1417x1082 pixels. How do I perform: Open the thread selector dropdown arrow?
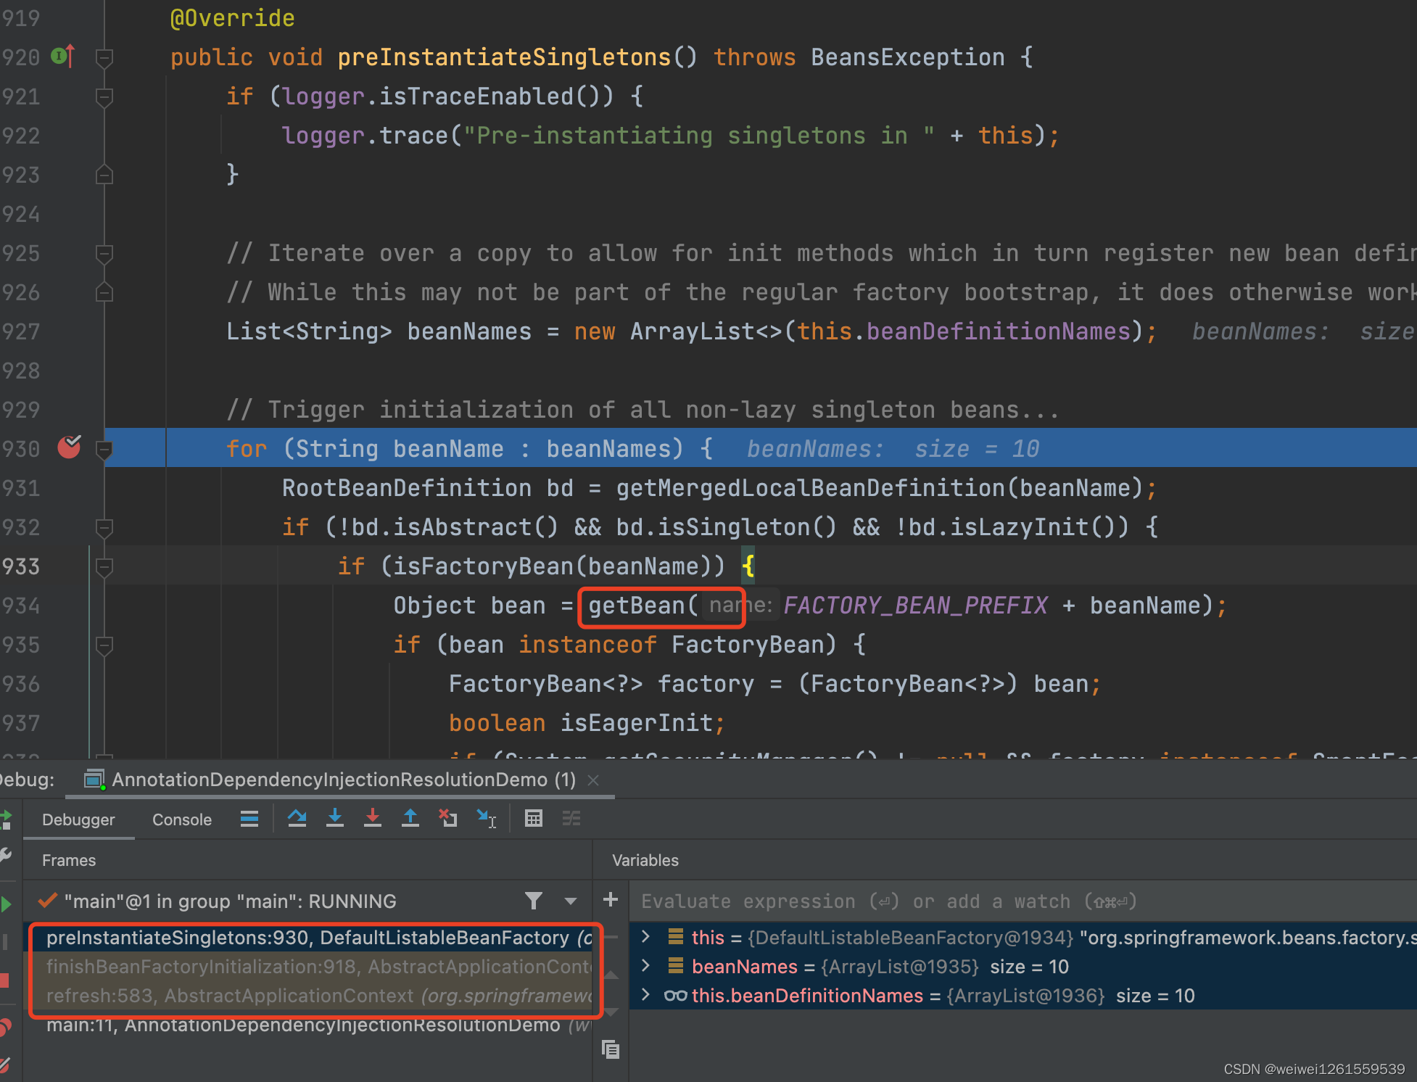coord(570,901)
